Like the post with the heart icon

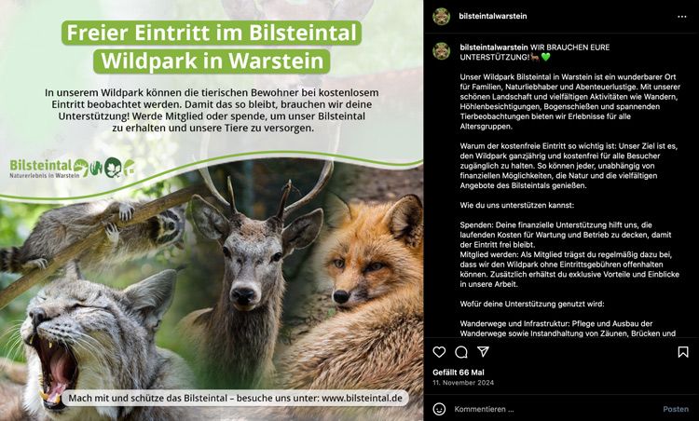pos(439,352)
